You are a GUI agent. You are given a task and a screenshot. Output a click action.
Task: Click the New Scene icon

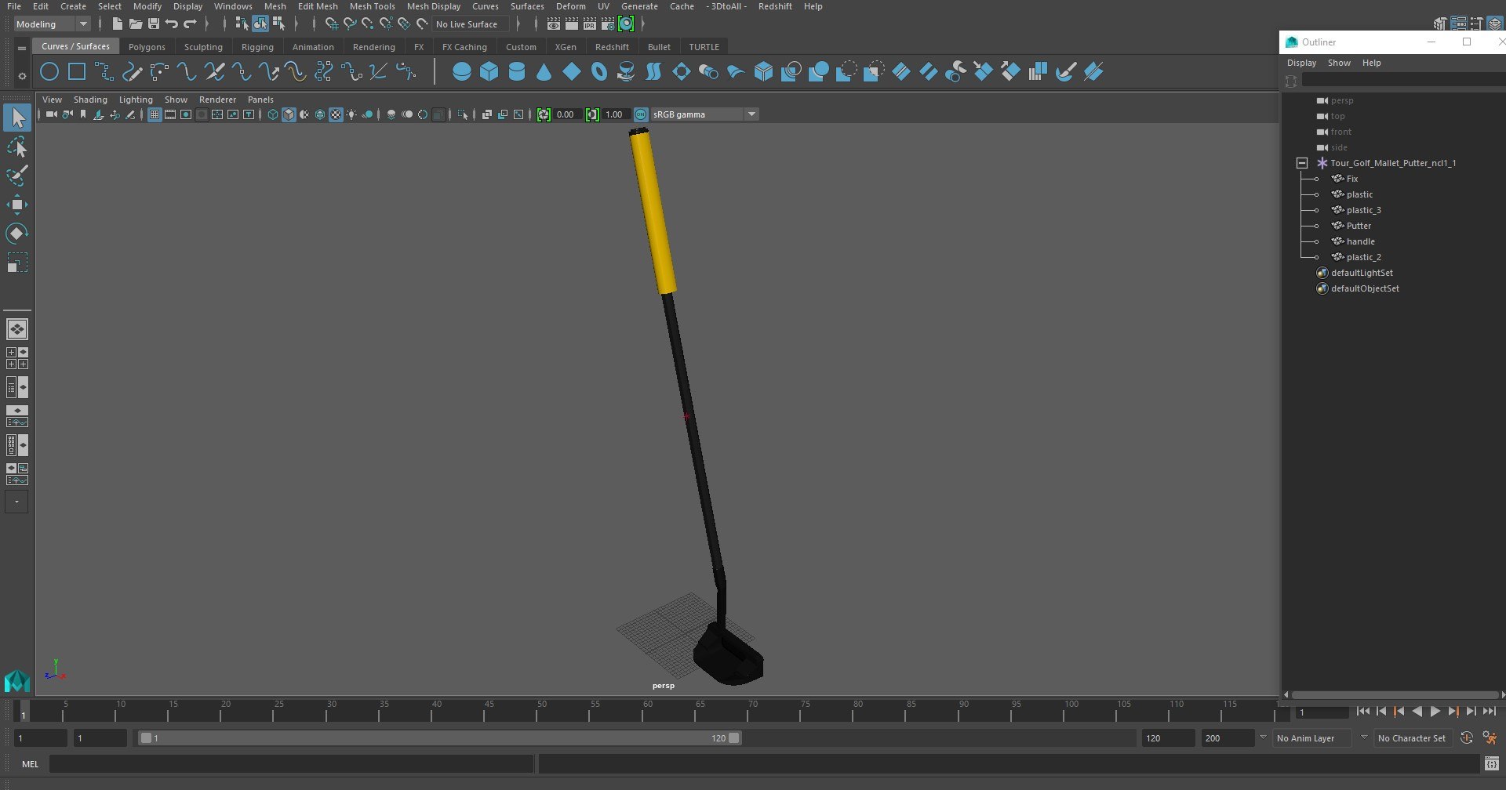pos(117,24)
